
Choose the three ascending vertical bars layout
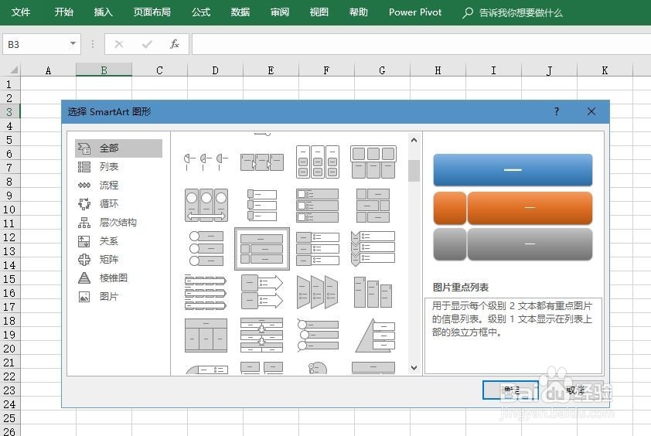tap(373, 292)
